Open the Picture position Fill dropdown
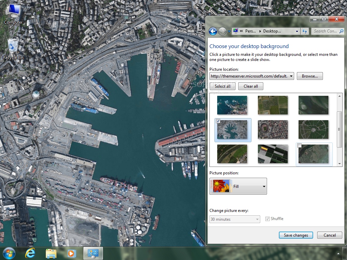The image size is (347, 260). [x=238, y=187]
